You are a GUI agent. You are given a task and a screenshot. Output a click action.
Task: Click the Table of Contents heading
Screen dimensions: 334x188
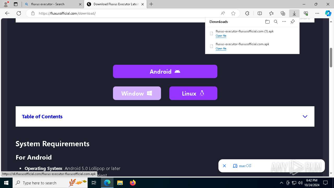click(x=42, y=116)
